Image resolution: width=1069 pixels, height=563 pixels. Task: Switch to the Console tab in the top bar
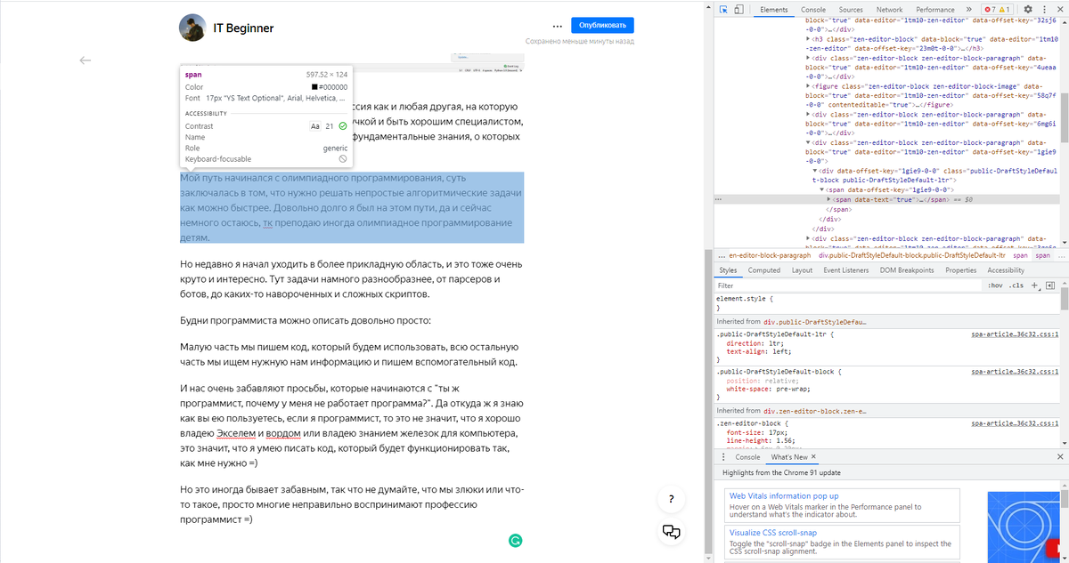click(x=813, y=10)
